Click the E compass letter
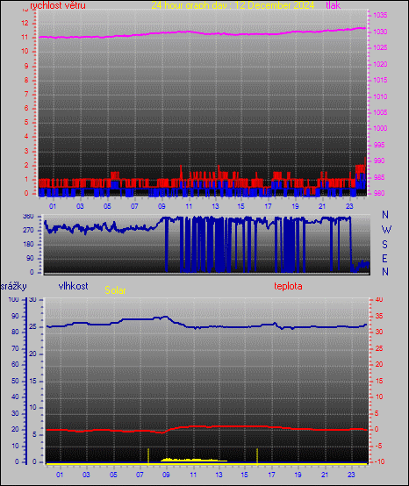Viewport: 409px width, 486px height. 384,258
